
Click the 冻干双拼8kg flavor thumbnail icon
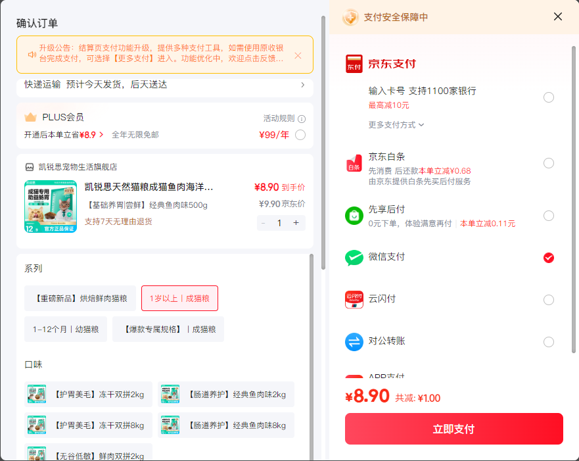[37, 425]
